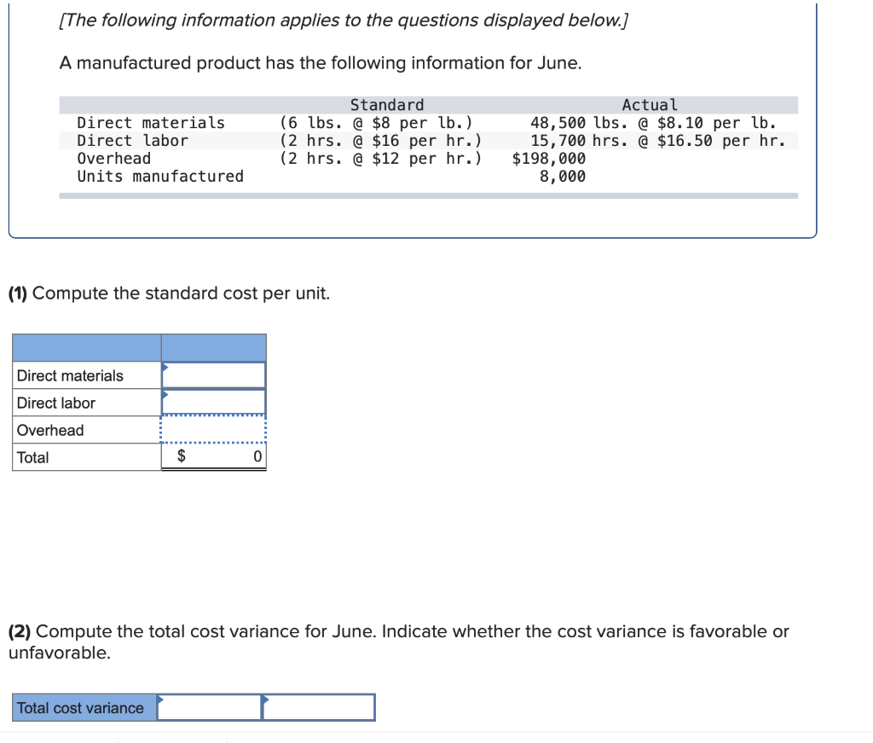873x743 pixels.
Task: Click 'Direct materials' label in the June data table
Action: click(x=151, y=123)
